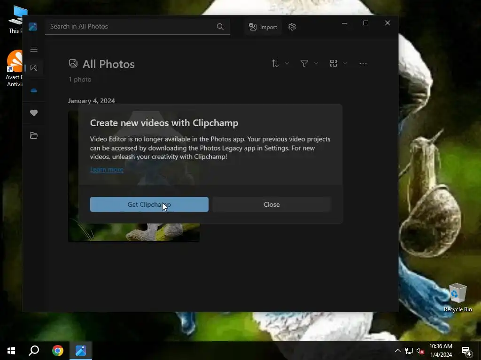Open network status tray icon

(x=409, y=351)
